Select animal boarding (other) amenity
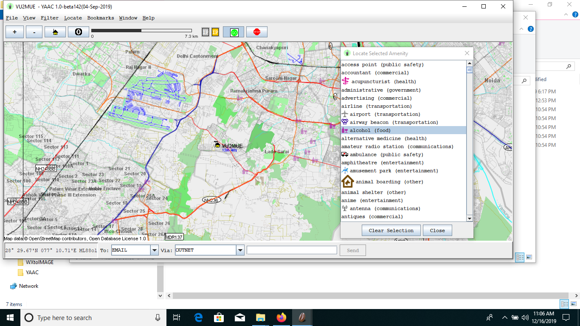The height and width of the screenshot is (326, 580). tap(403, 182)
